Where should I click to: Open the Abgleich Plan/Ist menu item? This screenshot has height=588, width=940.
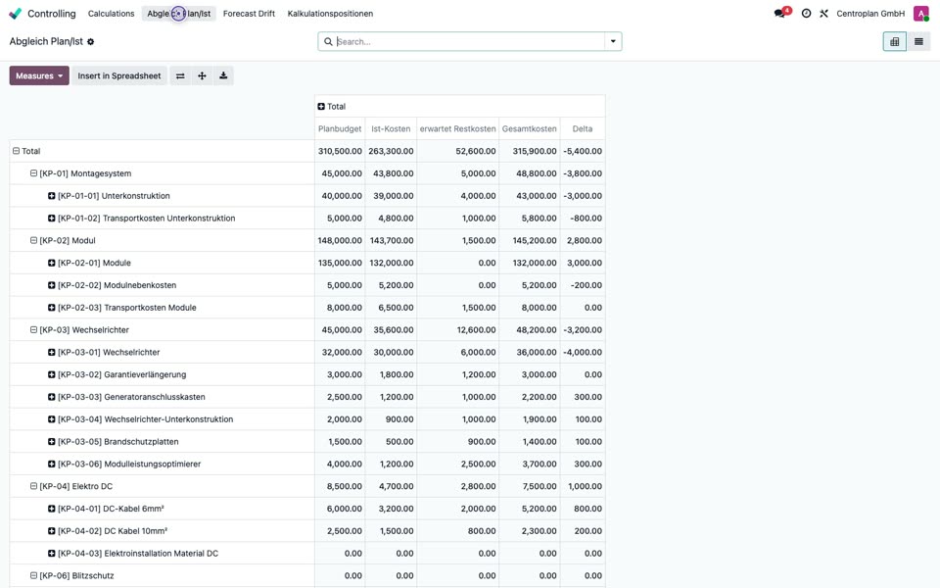click(x=178, y=13)
